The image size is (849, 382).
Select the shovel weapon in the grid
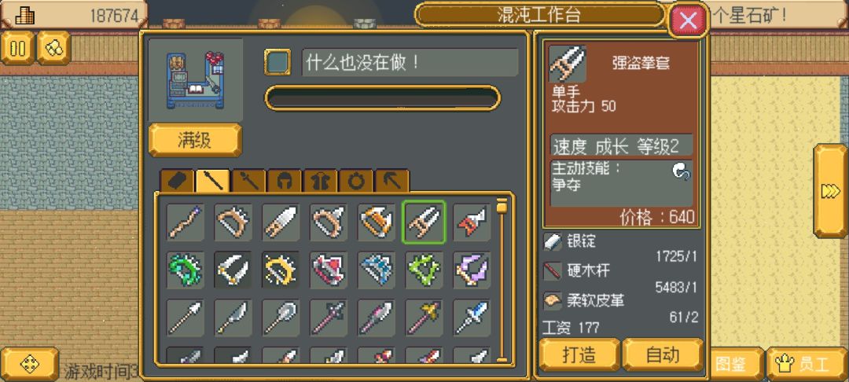coord(281,317)
